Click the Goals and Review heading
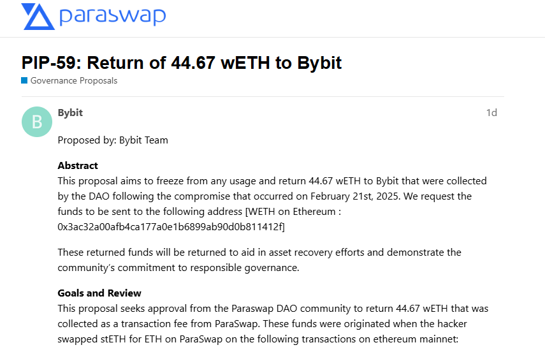Image resolution: width=545 pixels, height=352 pixels. [x=99, y=293]
